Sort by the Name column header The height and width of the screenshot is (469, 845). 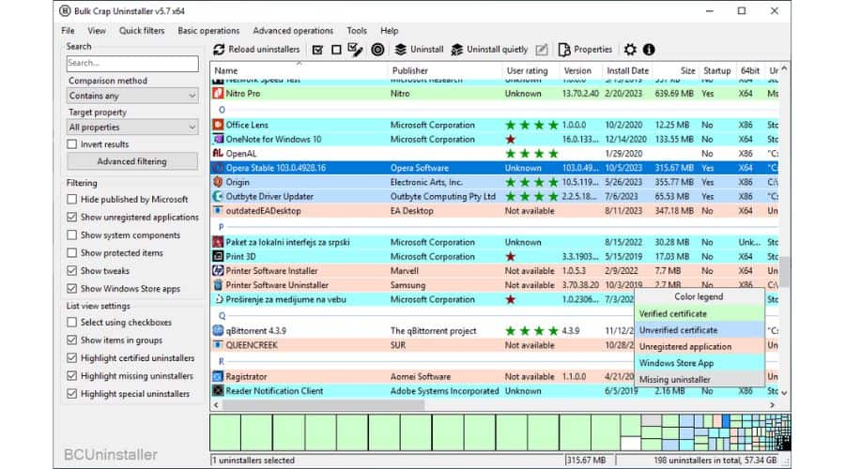300,70
